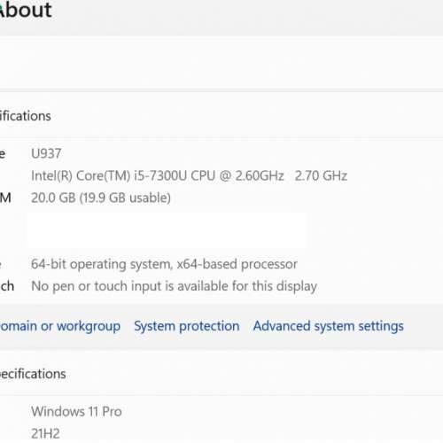Select the device name U937
The height and width of the screenshot is (443, 443).
[46, 153]
